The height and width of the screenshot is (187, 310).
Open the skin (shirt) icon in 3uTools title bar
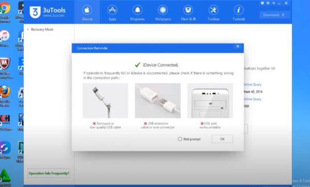pyautogui.click(x=262, y=3)
